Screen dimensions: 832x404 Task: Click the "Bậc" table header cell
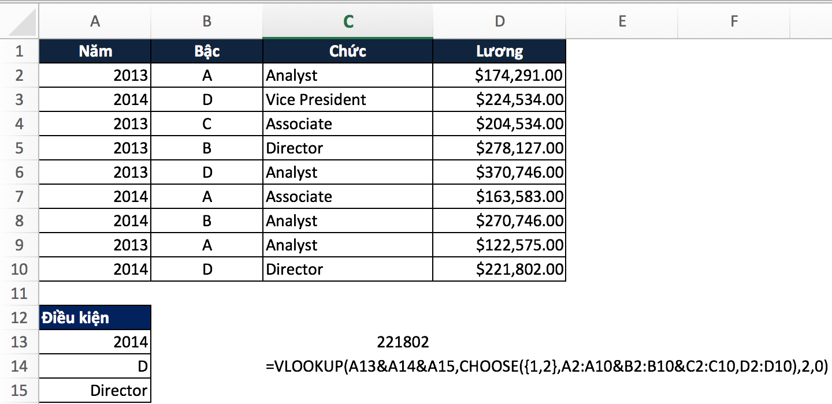[207, 51]
